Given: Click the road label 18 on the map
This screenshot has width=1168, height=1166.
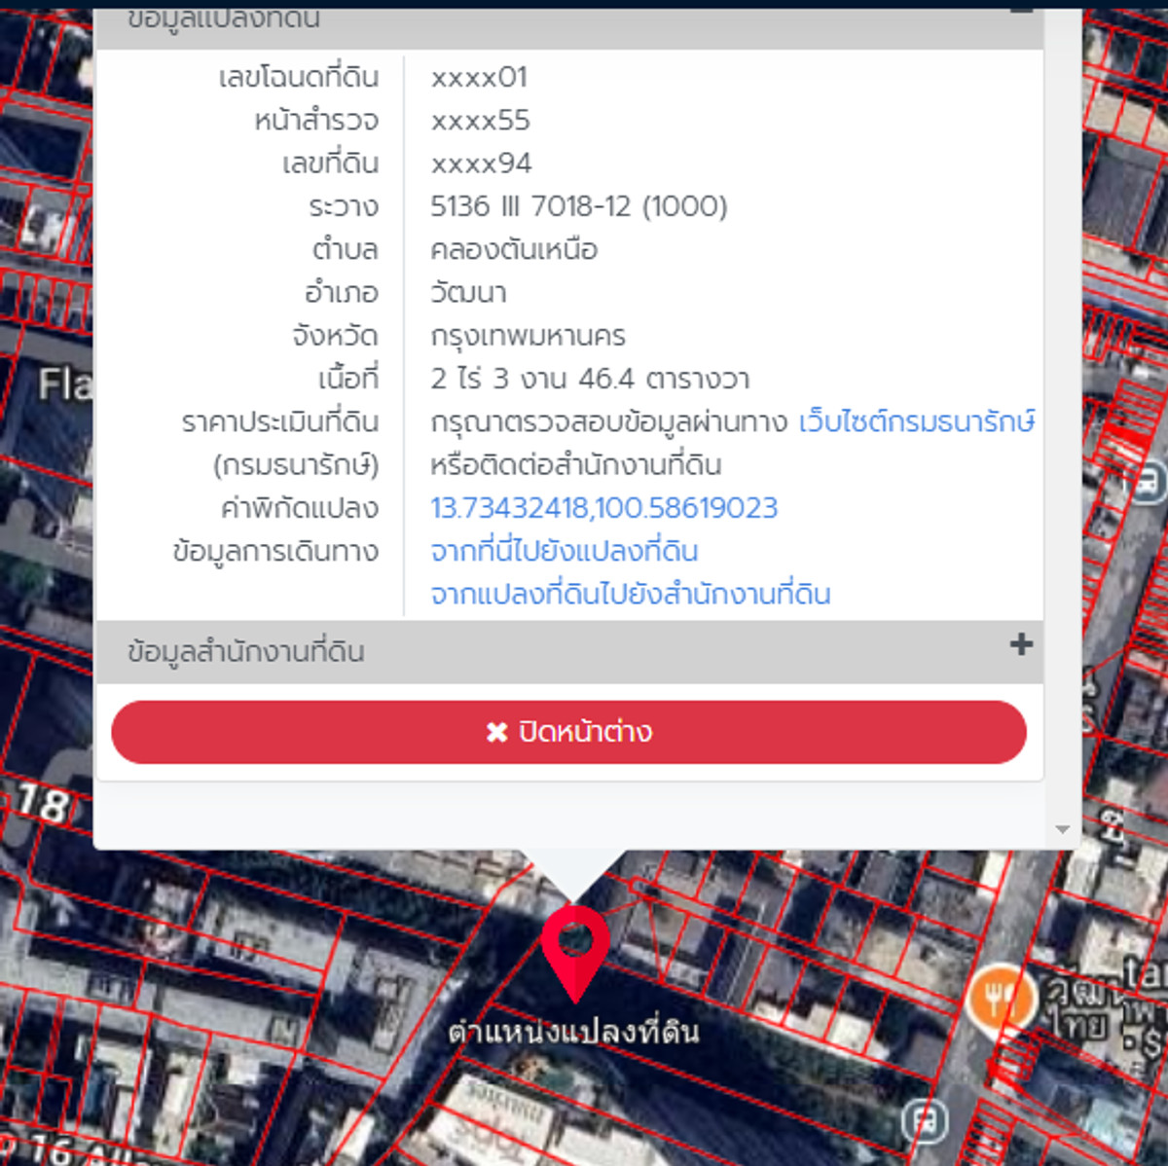Looking at the screenshot, I should tap(44, 804).
